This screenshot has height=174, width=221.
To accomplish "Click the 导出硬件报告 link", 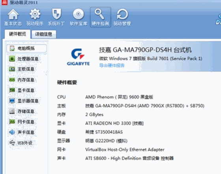I will pos(112,66).
